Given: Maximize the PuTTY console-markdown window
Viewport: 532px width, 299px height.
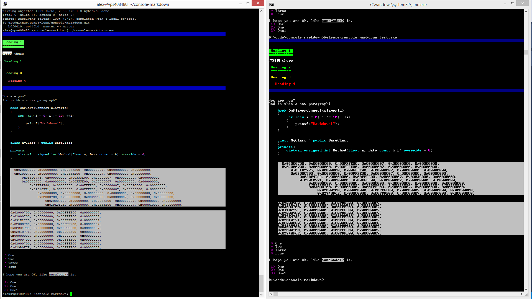Looking at the screenshot, I should (248, 3).
